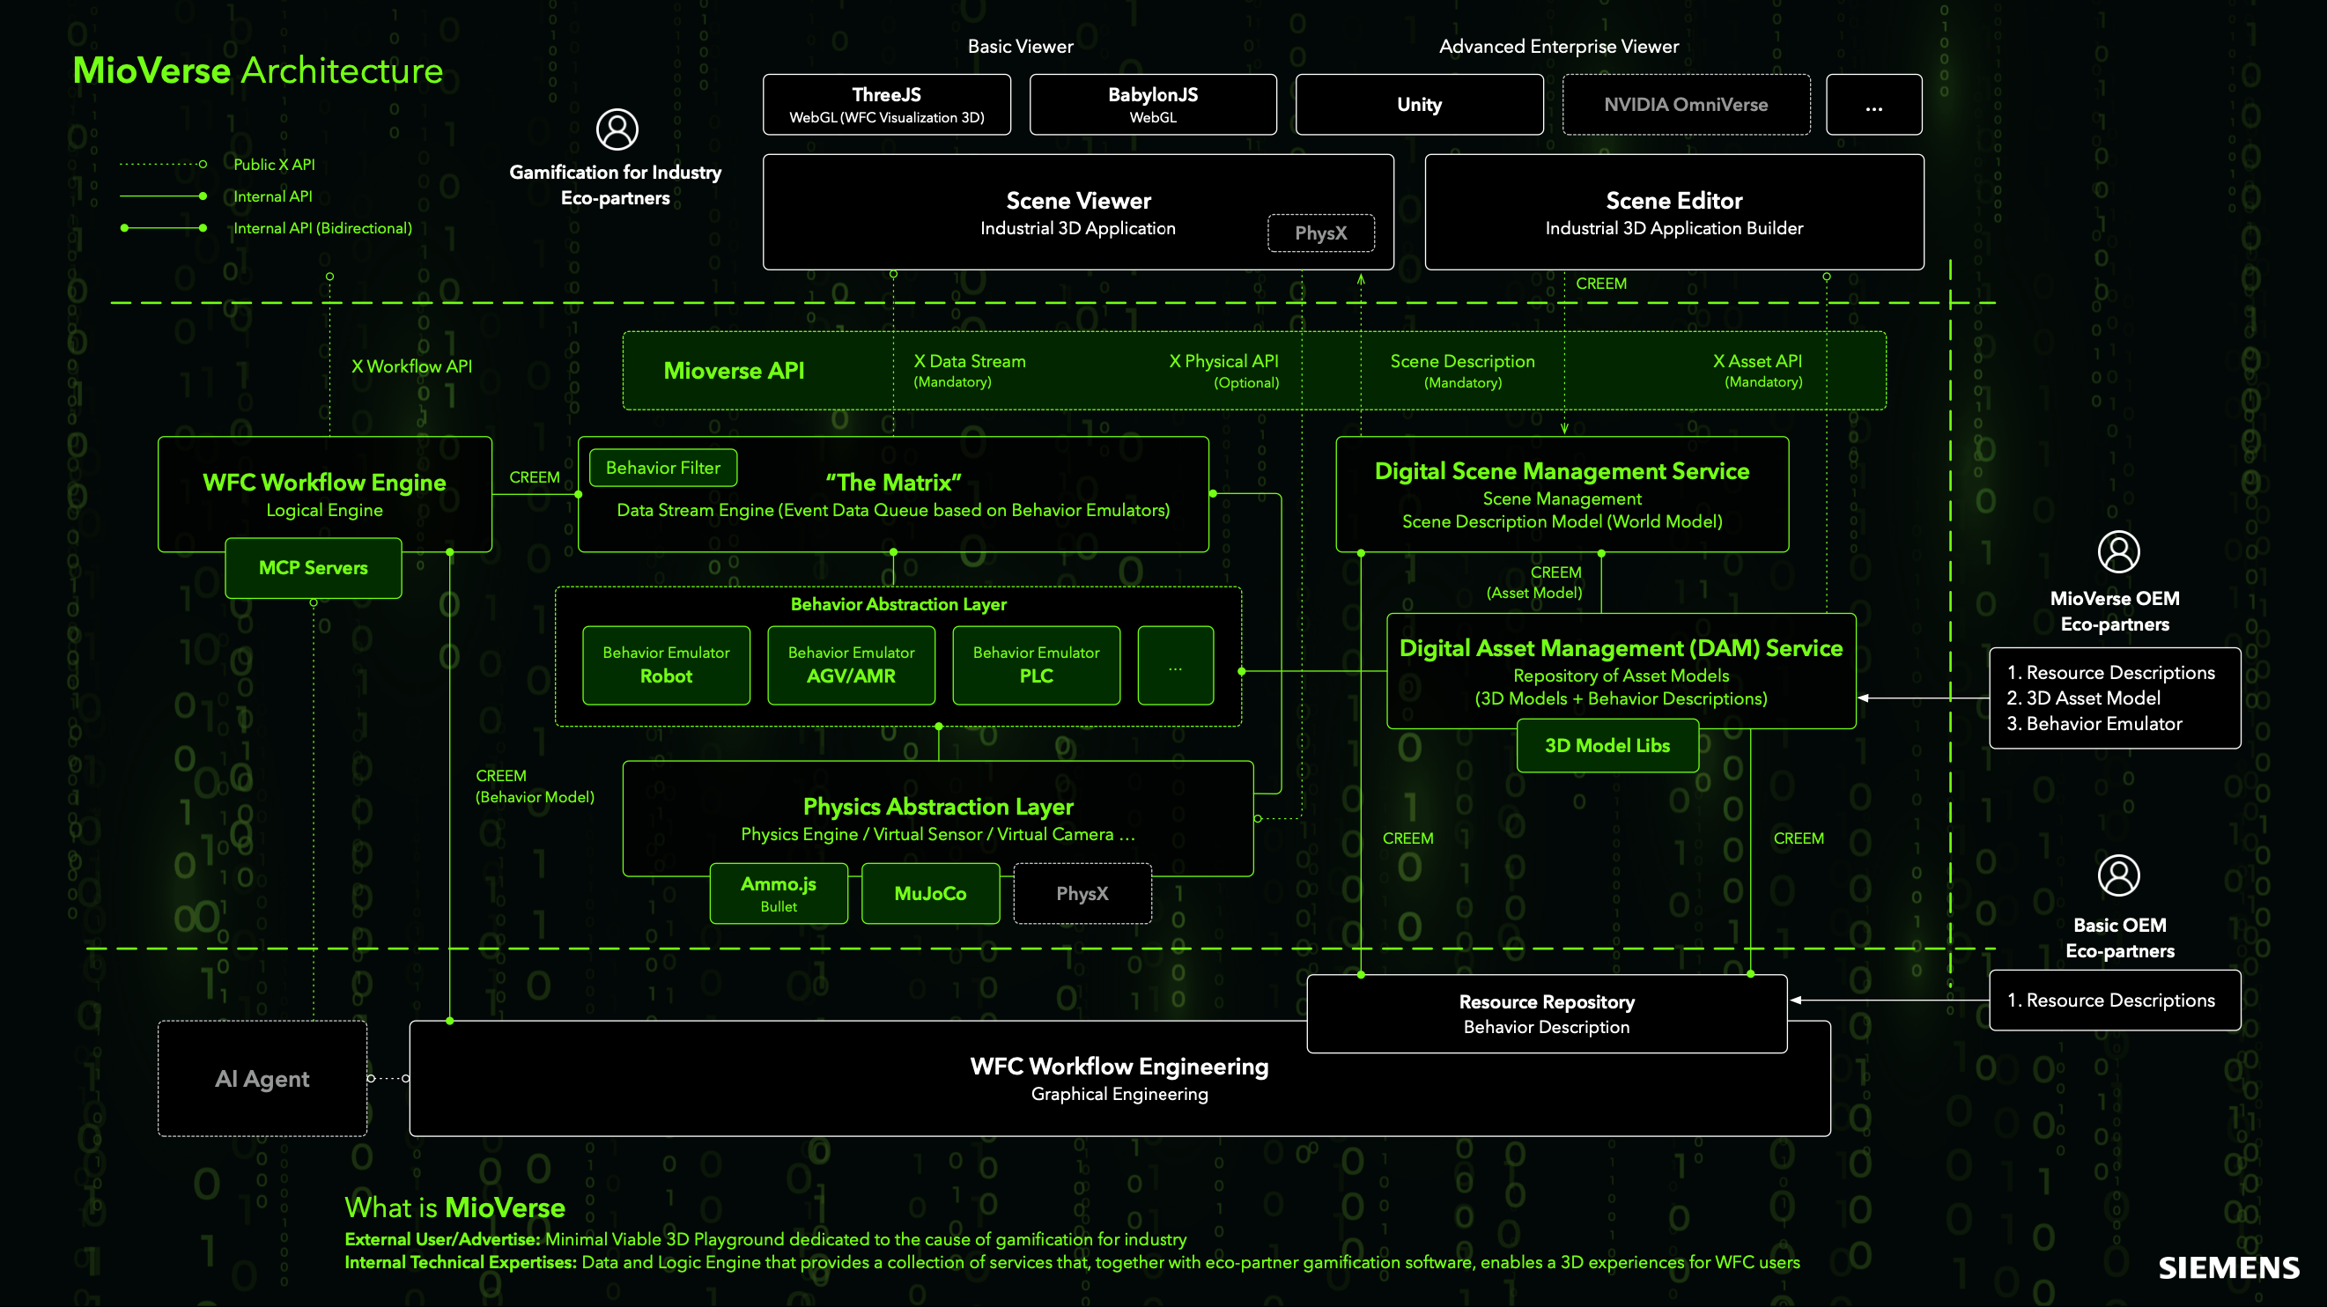Image resolution: width=2327 pixels, height=1307 pixels.
Task: Click the ellipsis box beside NVIDIA OmniVerse
Action: 1873,105
